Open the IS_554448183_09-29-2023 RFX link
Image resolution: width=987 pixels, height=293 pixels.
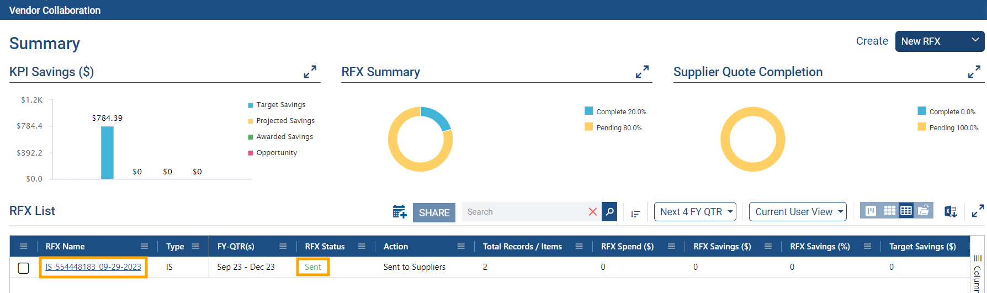point(93,267)
